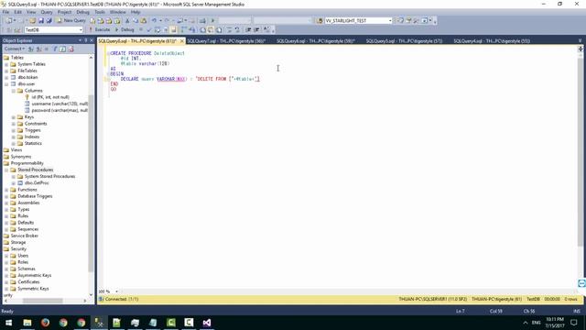The image size is (586, 330).
Task: Click the Refresh icon in Object Explorer
Action: (63, 49)
